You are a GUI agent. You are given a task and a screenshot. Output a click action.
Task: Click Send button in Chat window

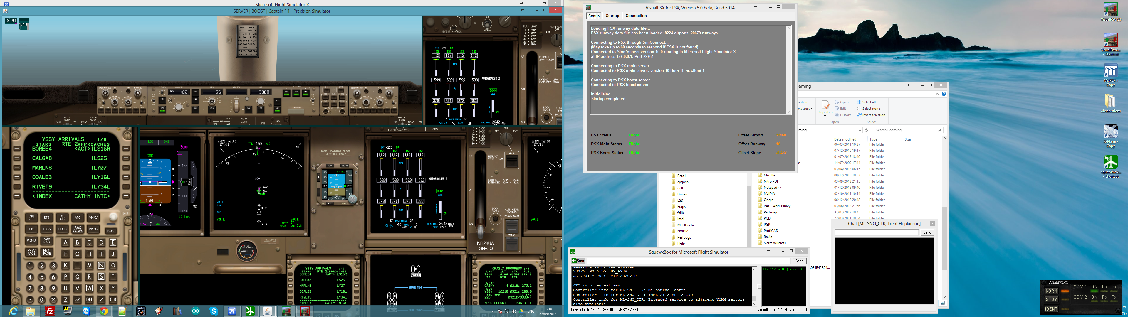click(x=927, y=232)
